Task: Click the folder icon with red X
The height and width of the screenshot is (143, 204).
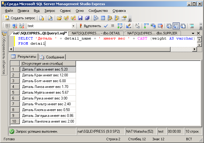Action: point(73,18)
